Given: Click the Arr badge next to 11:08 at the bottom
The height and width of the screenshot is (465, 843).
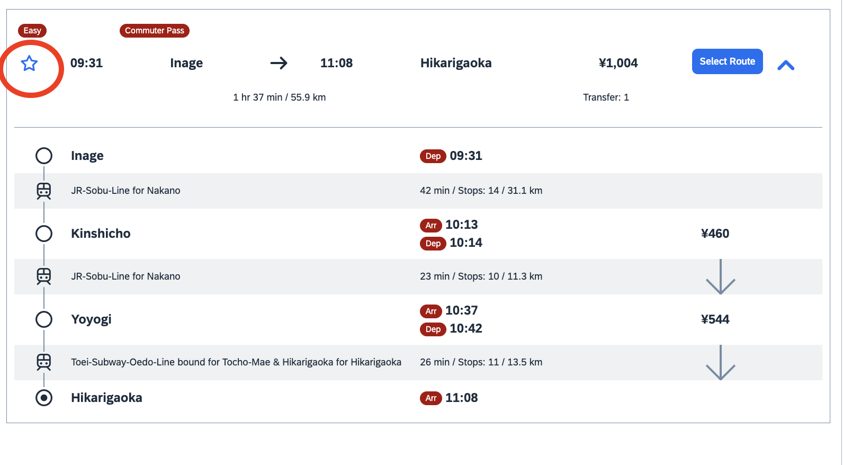Looking at the screenshot, I should [431, 398].
